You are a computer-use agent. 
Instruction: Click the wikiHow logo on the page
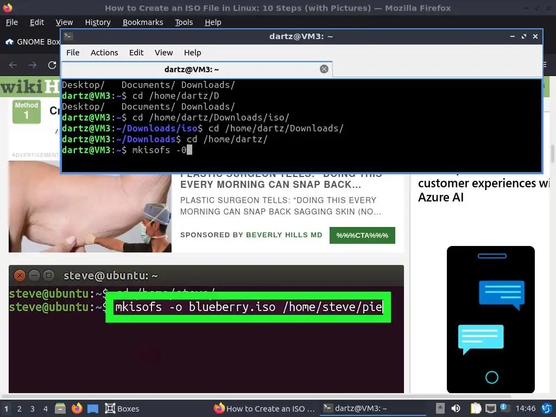coord(30,87)
